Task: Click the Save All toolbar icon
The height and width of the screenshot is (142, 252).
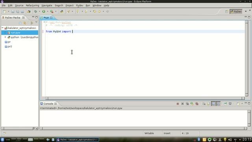Action: 17,11
